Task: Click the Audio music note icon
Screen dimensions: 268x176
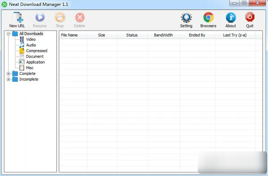Action: pos(22,45)
